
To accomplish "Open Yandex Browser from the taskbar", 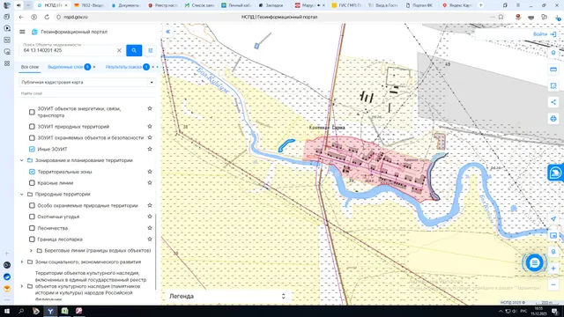I will 50,311.
